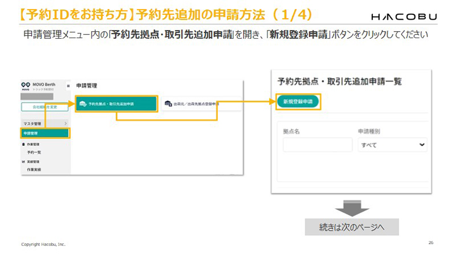The width and height of the screenshot is (456, 256).
Task: Click the 実績管理 section icon in sidebar
Action: (x=23, y=162)
